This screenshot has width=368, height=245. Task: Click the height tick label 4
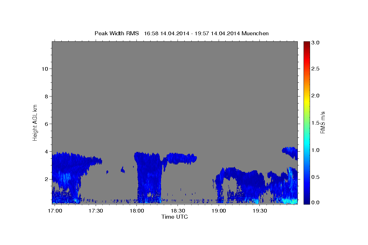(46, 151)
